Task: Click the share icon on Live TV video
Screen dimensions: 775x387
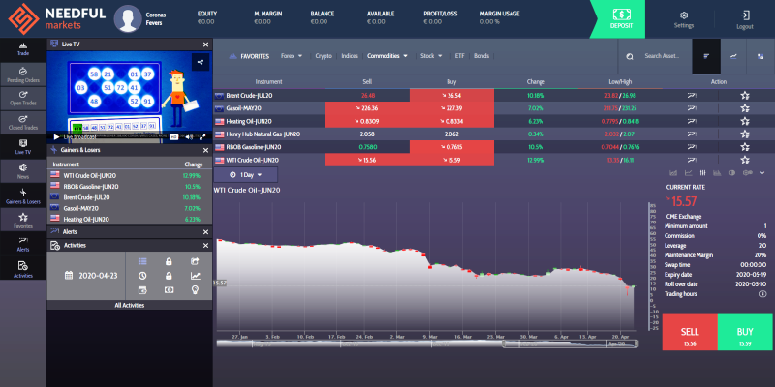Action: (x=201, y=62)
